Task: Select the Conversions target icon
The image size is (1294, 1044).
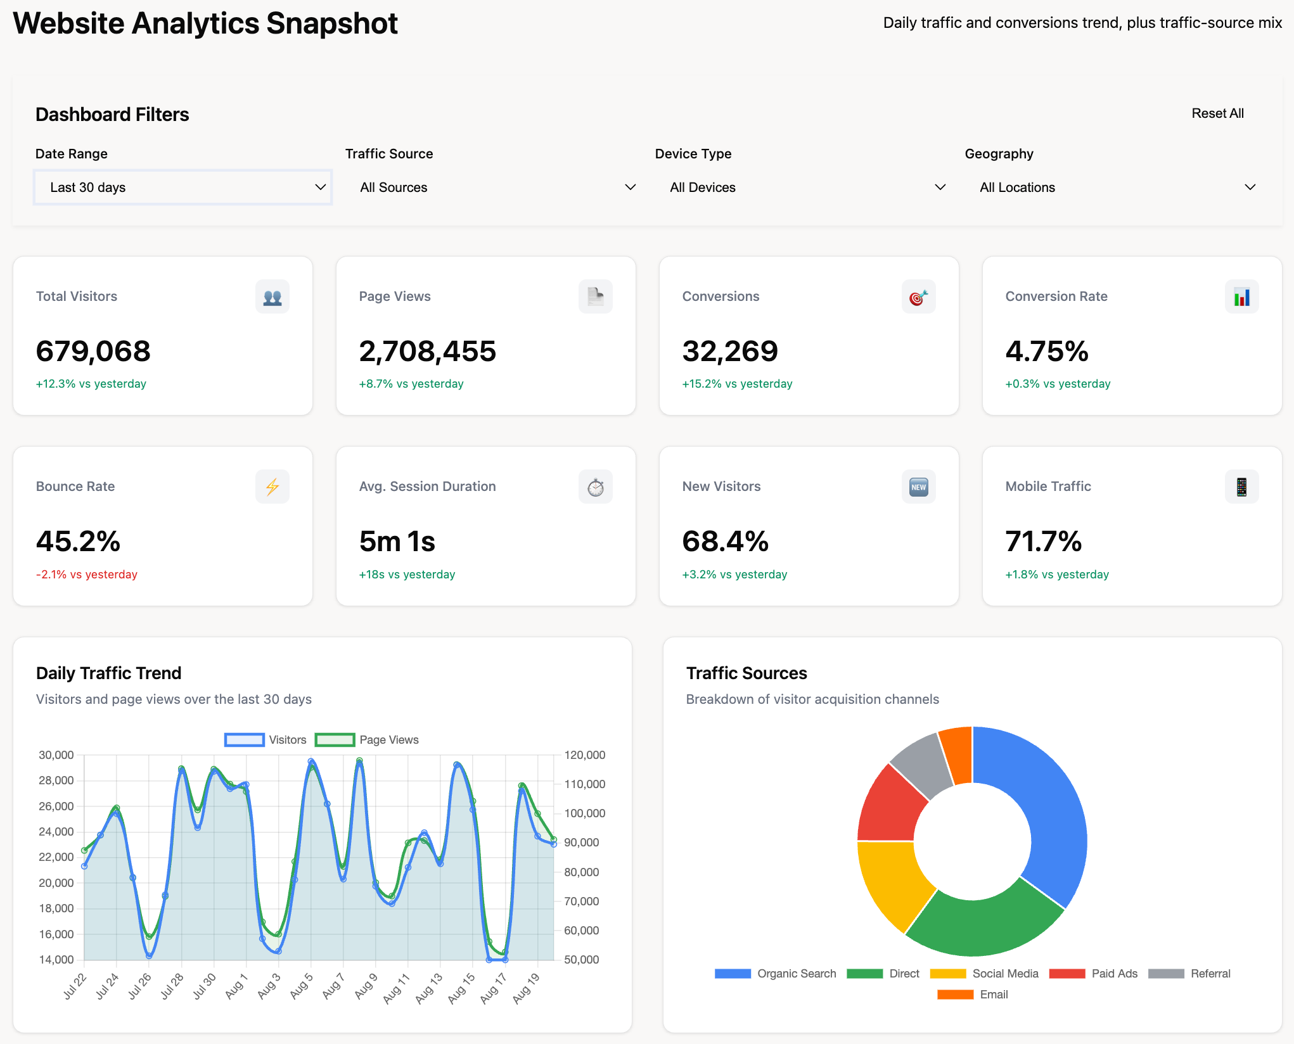Action: click(x=918, y=296)
